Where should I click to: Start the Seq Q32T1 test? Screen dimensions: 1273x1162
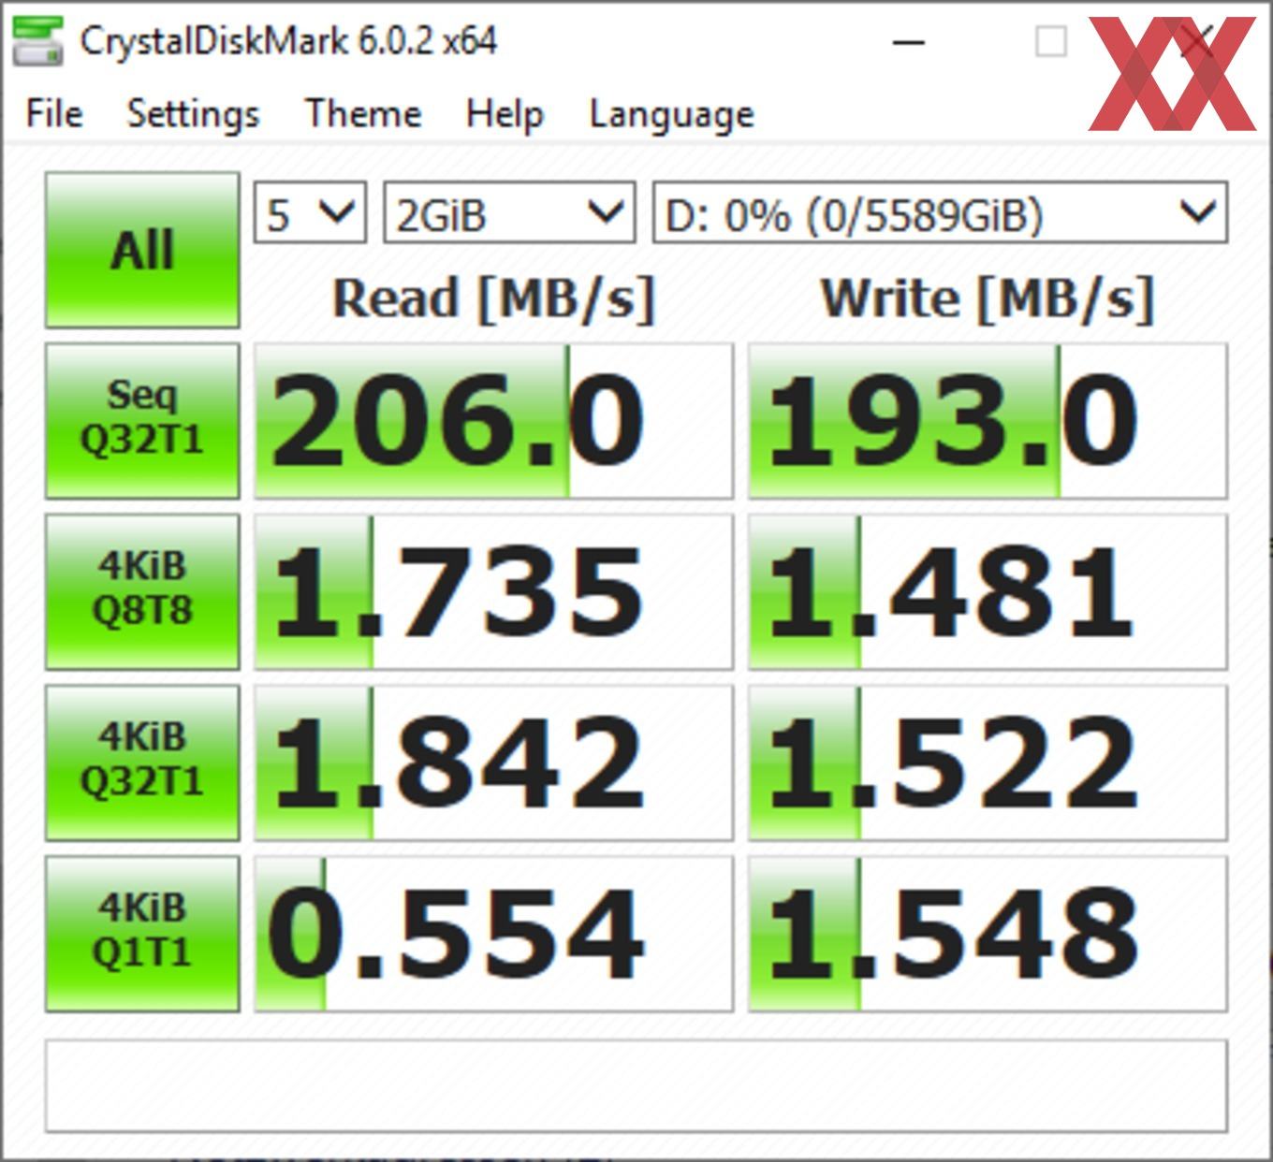coord(142,421)
